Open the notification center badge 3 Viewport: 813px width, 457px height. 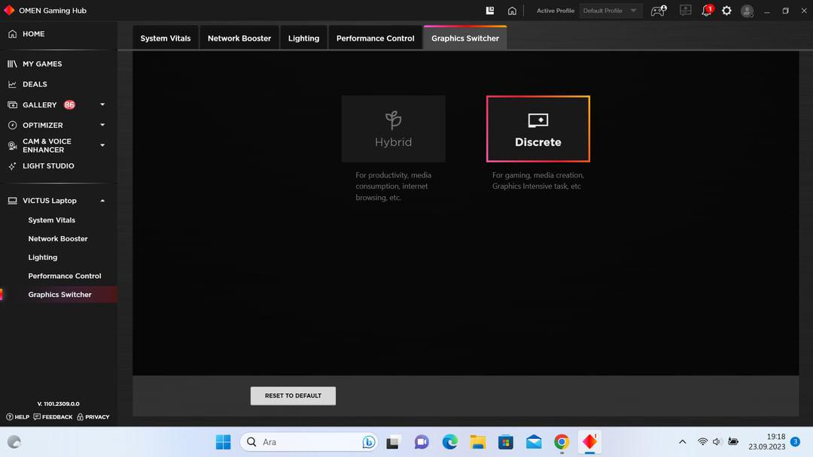pos(795,441)
